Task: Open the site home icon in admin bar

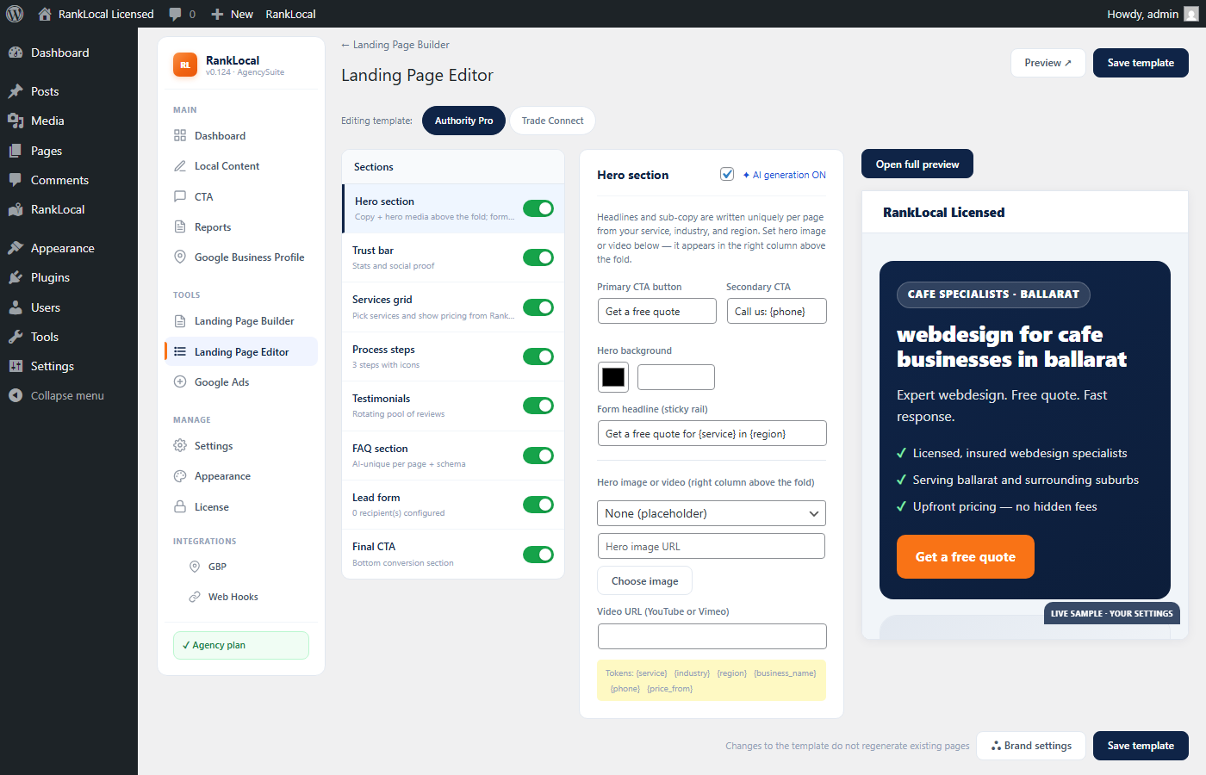Action: tap(45, 14)
